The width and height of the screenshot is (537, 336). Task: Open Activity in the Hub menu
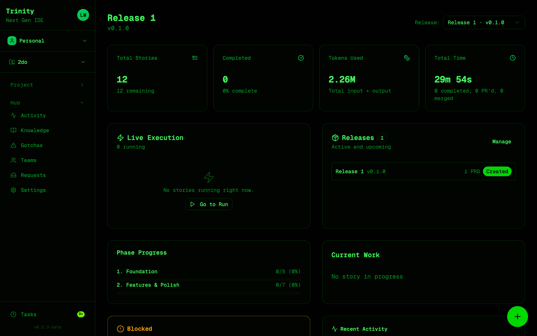click(x=48, y=115)
